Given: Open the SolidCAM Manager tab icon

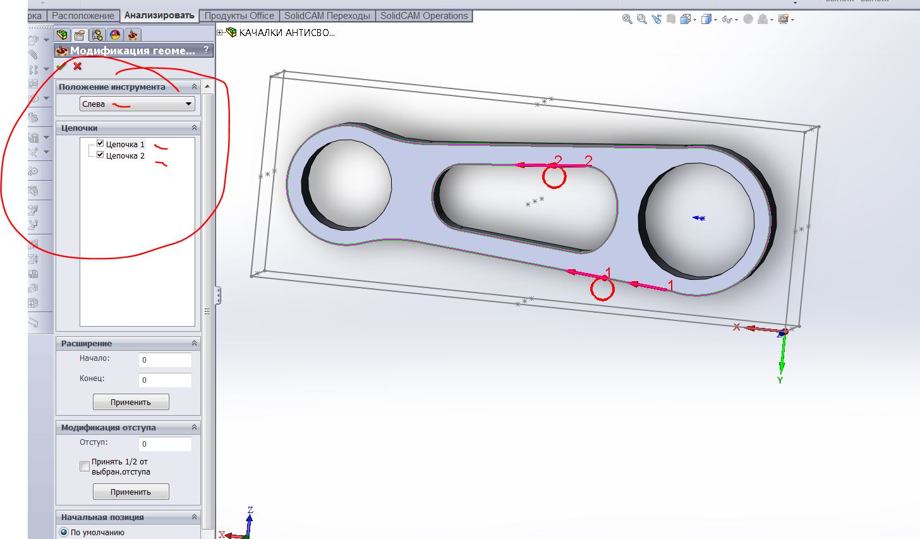Looking at the screenshot, I should (133, 35).
